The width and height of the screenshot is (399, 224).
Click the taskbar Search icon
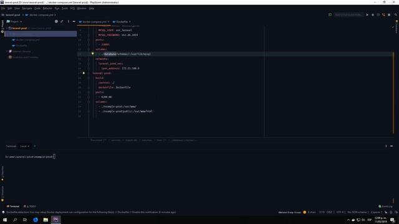[x=15, y=220]
